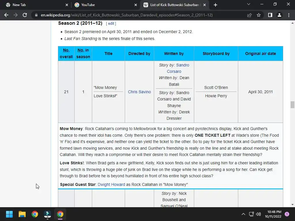
Task: Expand the tab search chevron
Action: pos(249,4)
